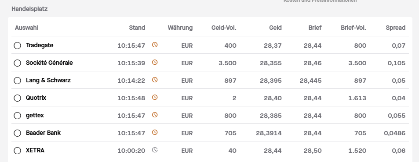This screenshot has width=419, height=162.
Task: Click Brief price 28,445
Action: pos(311,81)
